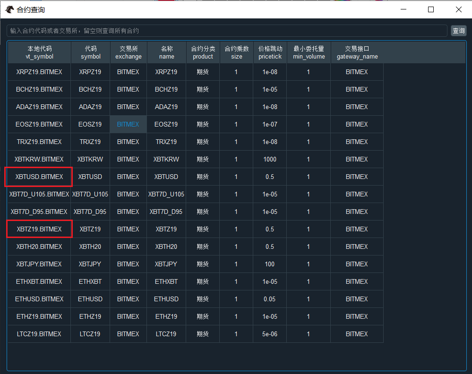Image resolution: width=472 pixels, height=374 pixels.
Task: Click the XBTZ19 symbol column cell
Action: [x=90, y=229]
